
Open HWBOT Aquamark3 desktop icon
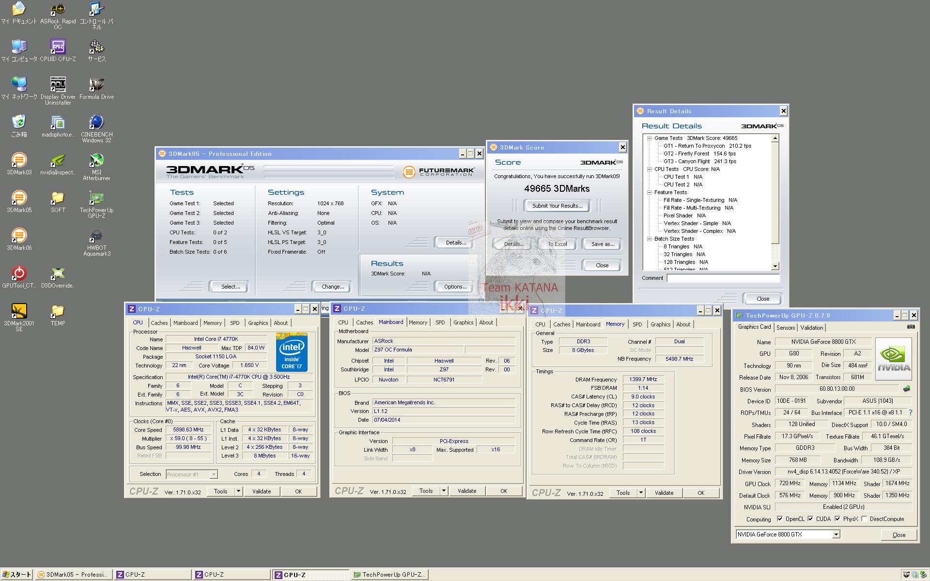pyautogui.click(x=96, y=242)
